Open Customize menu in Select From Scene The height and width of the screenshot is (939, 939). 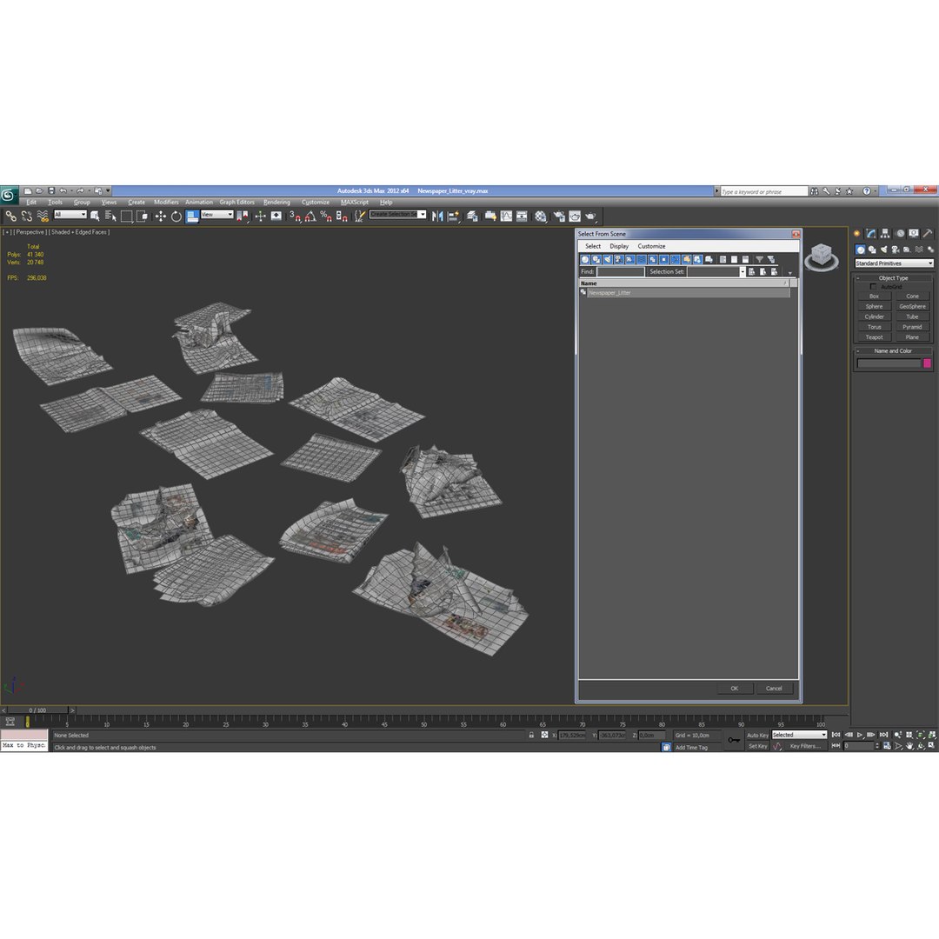pyautogui.click(x=651, y=246)
